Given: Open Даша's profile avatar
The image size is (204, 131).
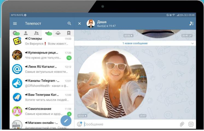Looking at the screenshot, I should (91, 24).
